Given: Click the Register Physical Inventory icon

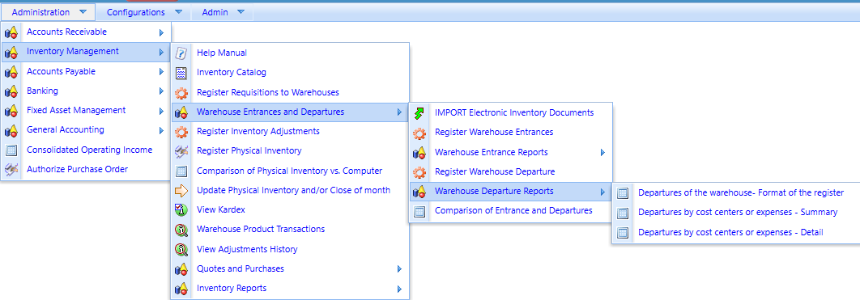Looking at the screenshot, I should (181, 151).
